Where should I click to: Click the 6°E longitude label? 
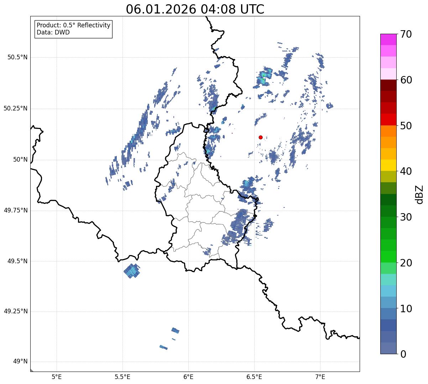click(x=188, y=377)
